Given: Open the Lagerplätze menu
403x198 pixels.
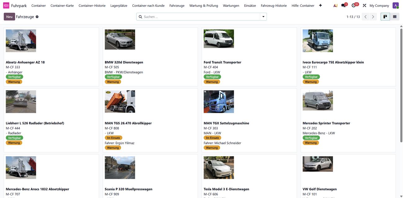Looking at the screenshot, I should pyautogui.click(x=119, y=6).
